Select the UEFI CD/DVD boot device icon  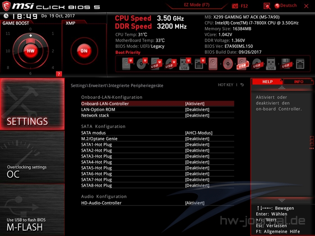click(x=142, y=64)
